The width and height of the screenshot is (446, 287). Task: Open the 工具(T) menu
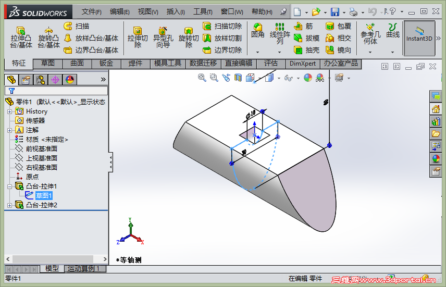[x=203, y=11]
